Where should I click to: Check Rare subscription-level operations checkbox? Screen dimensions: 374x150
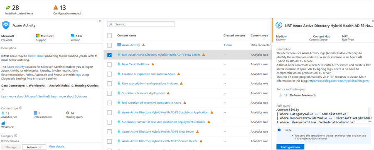click(109, 83)
